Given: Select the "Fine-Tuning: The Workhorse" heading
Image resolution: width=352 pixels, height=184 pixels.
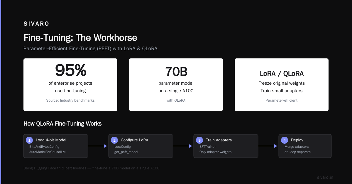Looking at the screenshot, I should coord(80,38).
